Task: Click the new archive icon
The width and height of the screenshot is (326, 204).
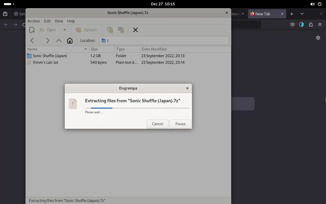Action: pyautogui.click(x=32, y=30)
